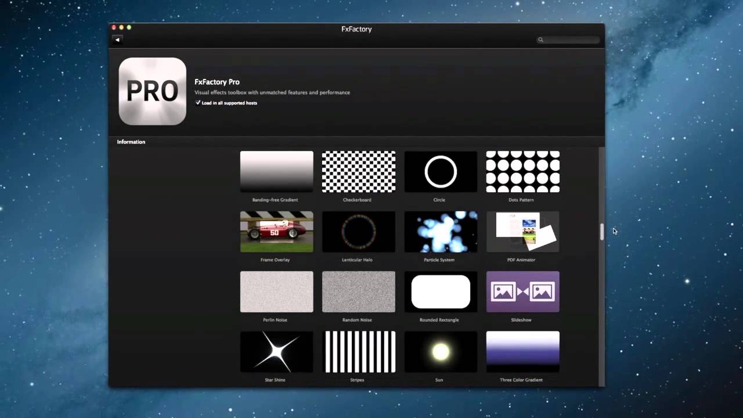The height and width of the screenshot is (418, 743).
Task: Click the search magnifier icon
Action: 540,40
